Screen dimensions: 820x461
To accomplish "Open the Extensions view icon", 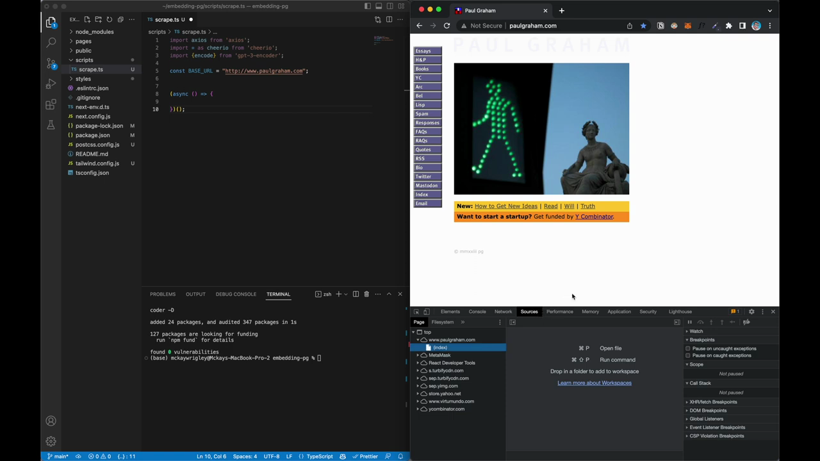I will pyautogui.click(x=51, y=104).
